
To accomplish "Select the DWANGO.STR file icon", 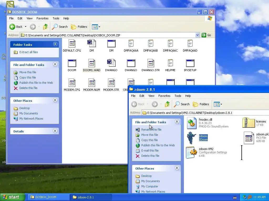I will [x=151, y=63].
